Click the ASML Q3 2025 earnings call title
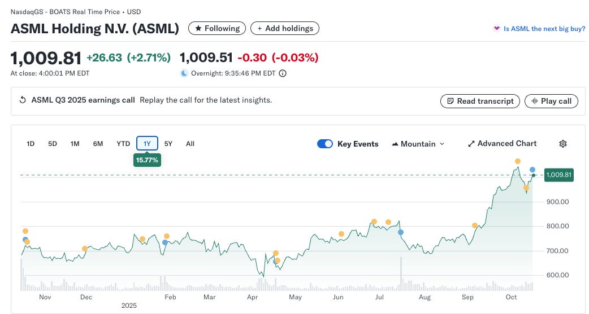The height and width of the screenshot is (314, 589). coord(83,100)
